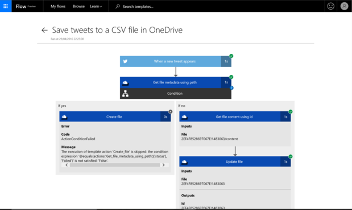
Task: Click the 1s duration on Update file
Action: 285,162
